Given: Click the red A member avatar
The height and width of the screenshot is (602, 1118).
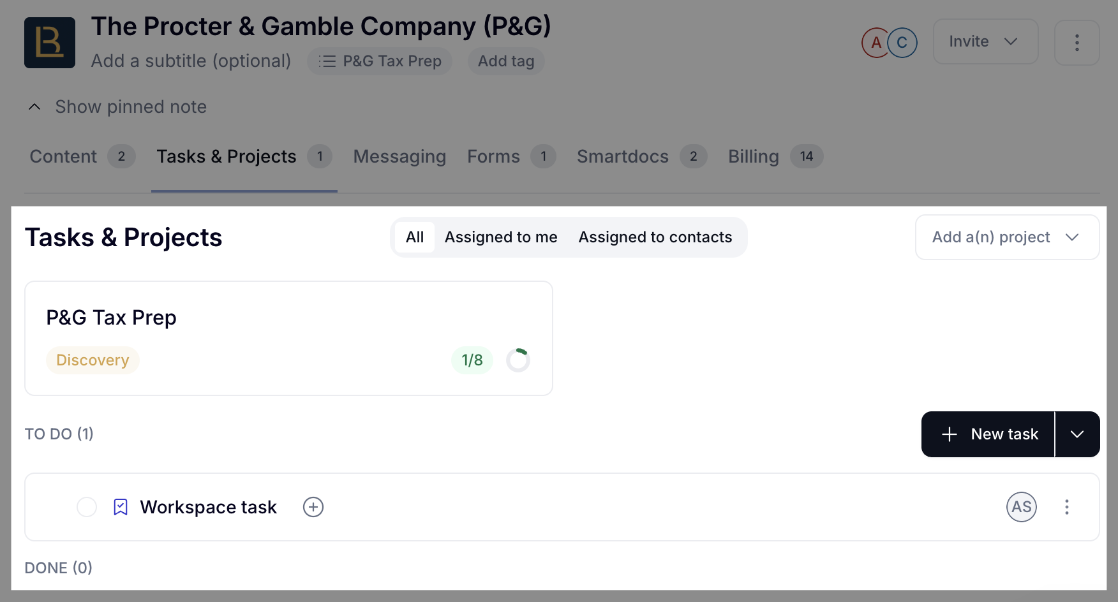Looking at the screenshot, I should pos(876,43).
